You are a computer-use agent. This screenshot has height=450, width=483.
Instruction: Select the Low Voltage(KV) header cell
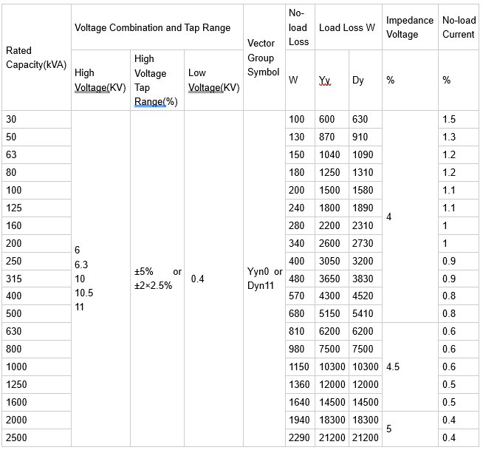click(213, 80)
